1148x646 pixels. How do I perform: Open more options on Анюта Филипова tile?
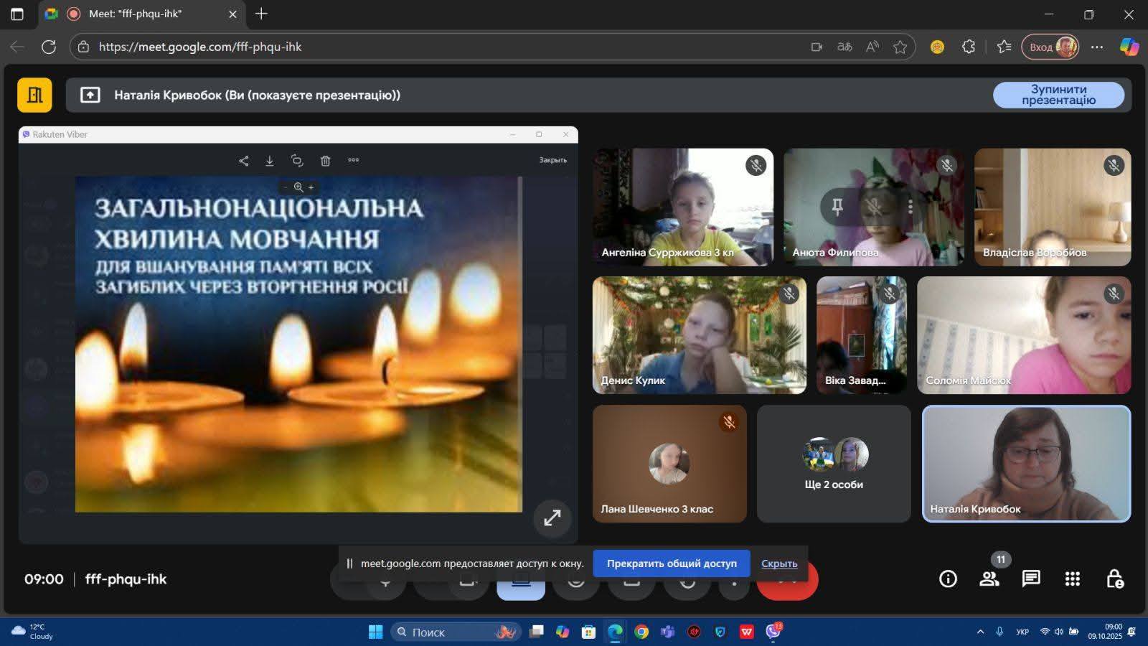coord(911,207)
